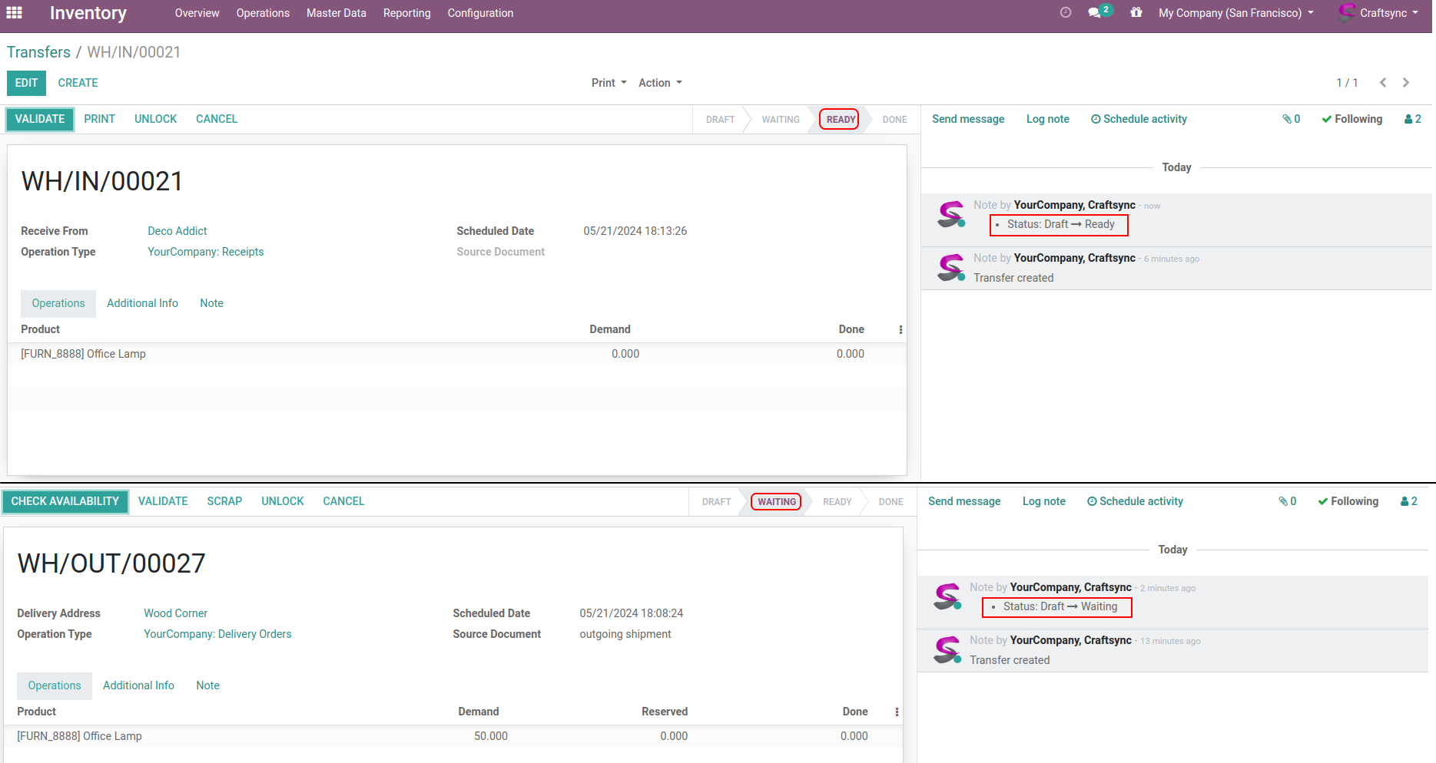Screen dimensions: 1436x763
Task: Click the gift icon in top bar
Action: pos(1136,13)
